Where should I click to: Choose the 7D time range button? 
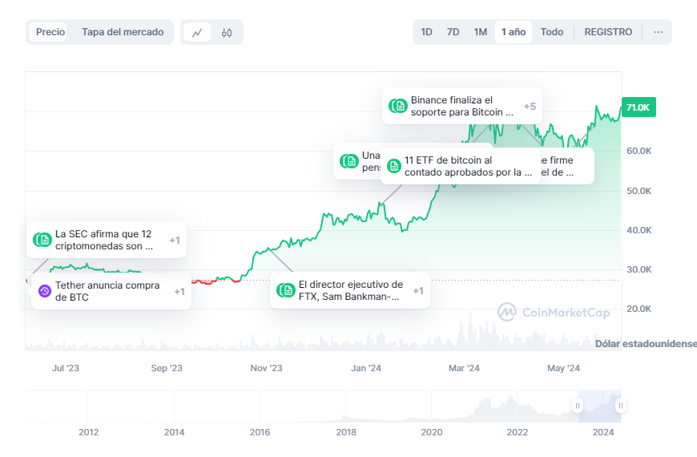pos(453,32)
